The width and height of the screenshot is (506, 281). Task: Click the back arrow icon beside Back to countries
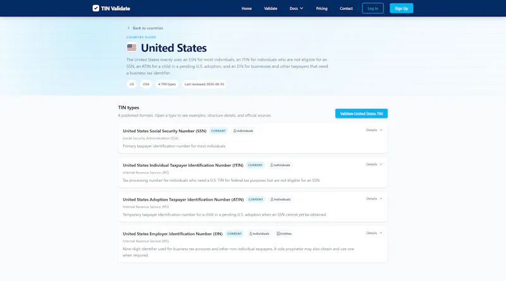click(128, 28)
